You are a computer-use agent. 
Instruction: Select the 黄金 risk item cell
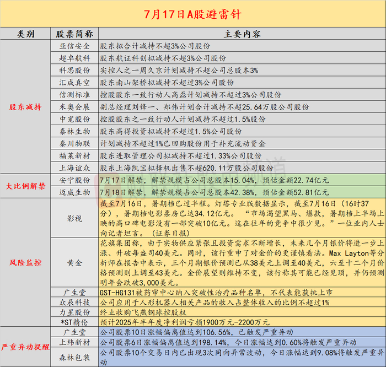(74, 262)
